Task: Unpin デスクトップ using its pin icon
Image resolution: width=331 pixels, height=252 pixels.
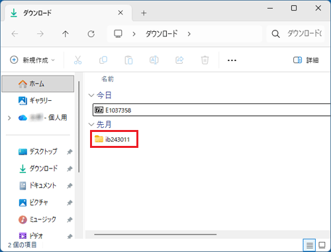Action: (x=70, y=152)
